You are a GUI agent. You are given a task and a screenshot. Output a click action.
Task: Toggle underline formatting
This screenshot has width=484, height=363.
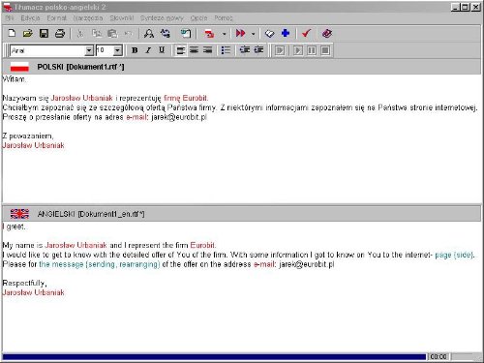162,50
